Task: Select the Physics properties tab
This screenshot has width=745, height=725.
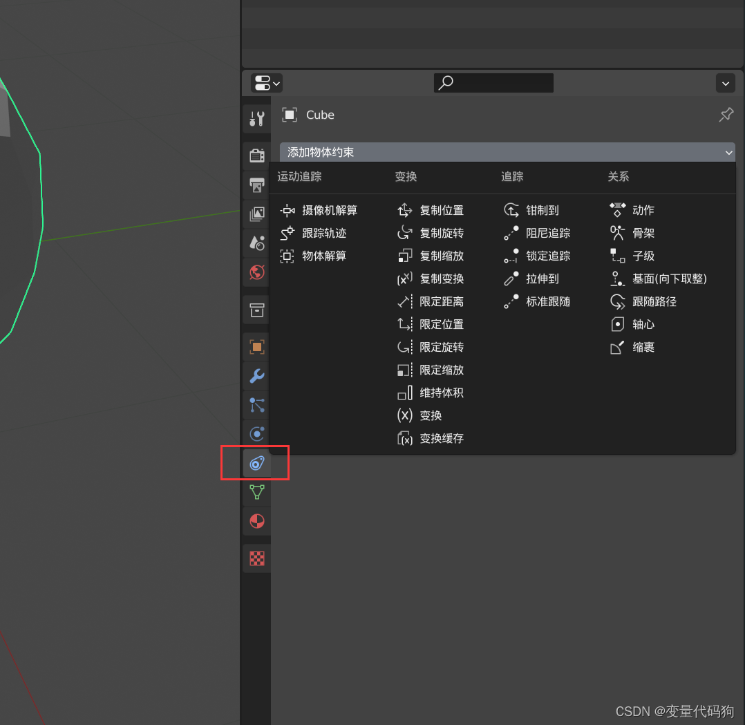Action: click(x=256, y=433)
